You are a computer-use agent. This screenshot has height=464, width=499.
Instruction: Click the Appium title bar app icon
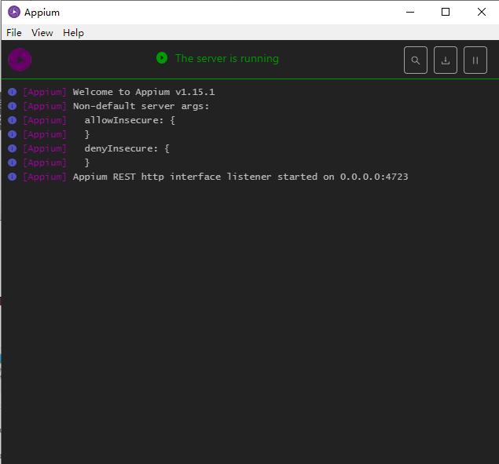pos(14,12)
